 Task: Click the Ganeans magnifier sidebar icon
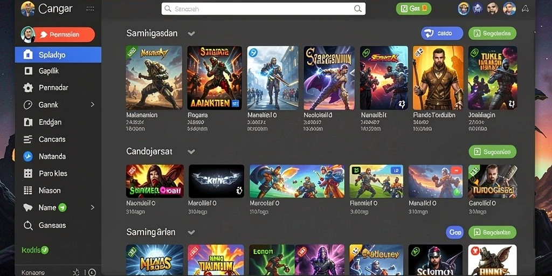[28, 225]
